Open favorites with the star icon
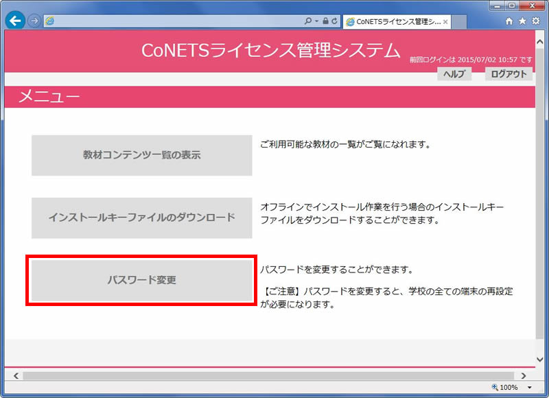 [522, 21]
